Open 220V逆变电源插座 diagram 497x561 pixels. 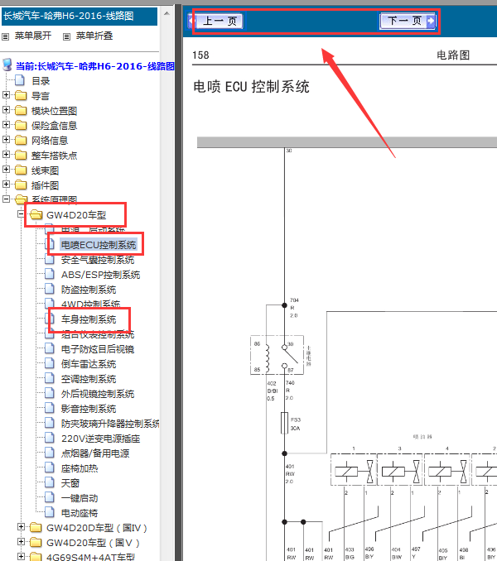pos(100,439)
